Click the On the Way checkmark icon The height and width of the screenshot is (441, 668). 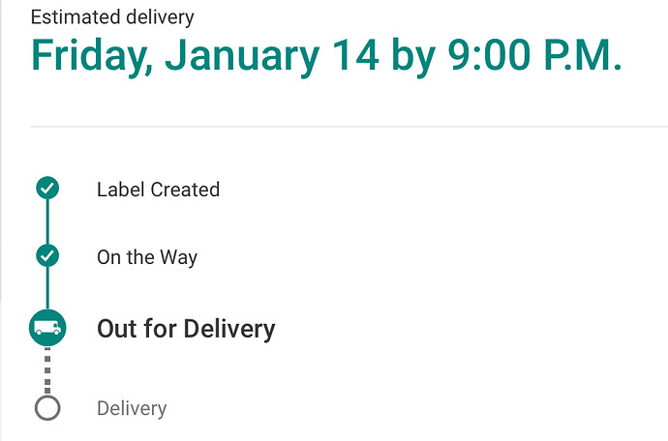click(x=47, y=255)
